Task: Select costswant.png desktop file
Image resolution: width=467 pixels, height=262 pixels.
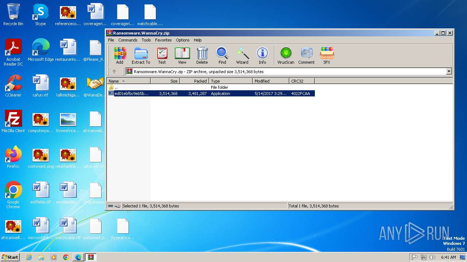Action: pyautogui.click(x=40, y=158)
